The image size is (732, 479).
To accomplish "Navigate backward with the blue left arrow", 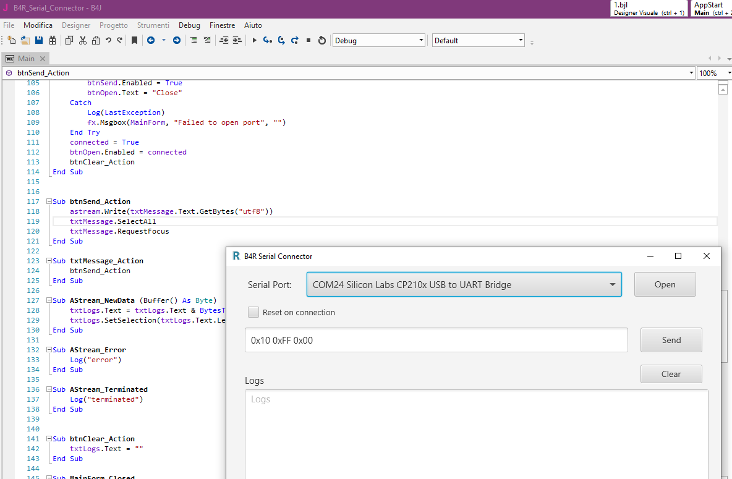I will pyautogui.click(x=151, y=41).
